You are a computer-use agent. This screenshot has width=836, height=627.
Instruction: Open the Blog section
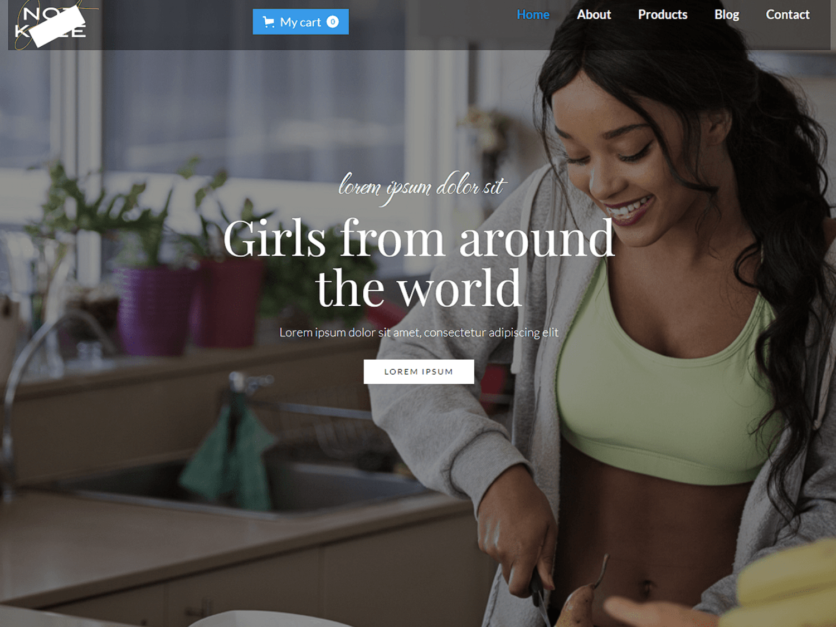pyautogui.click(x=727, y=15)
